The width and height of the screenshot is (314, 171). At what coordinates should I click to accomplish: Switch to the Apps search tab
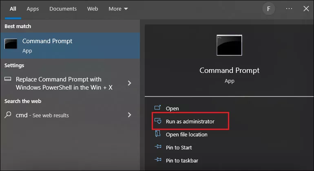(x=33, y=9)
